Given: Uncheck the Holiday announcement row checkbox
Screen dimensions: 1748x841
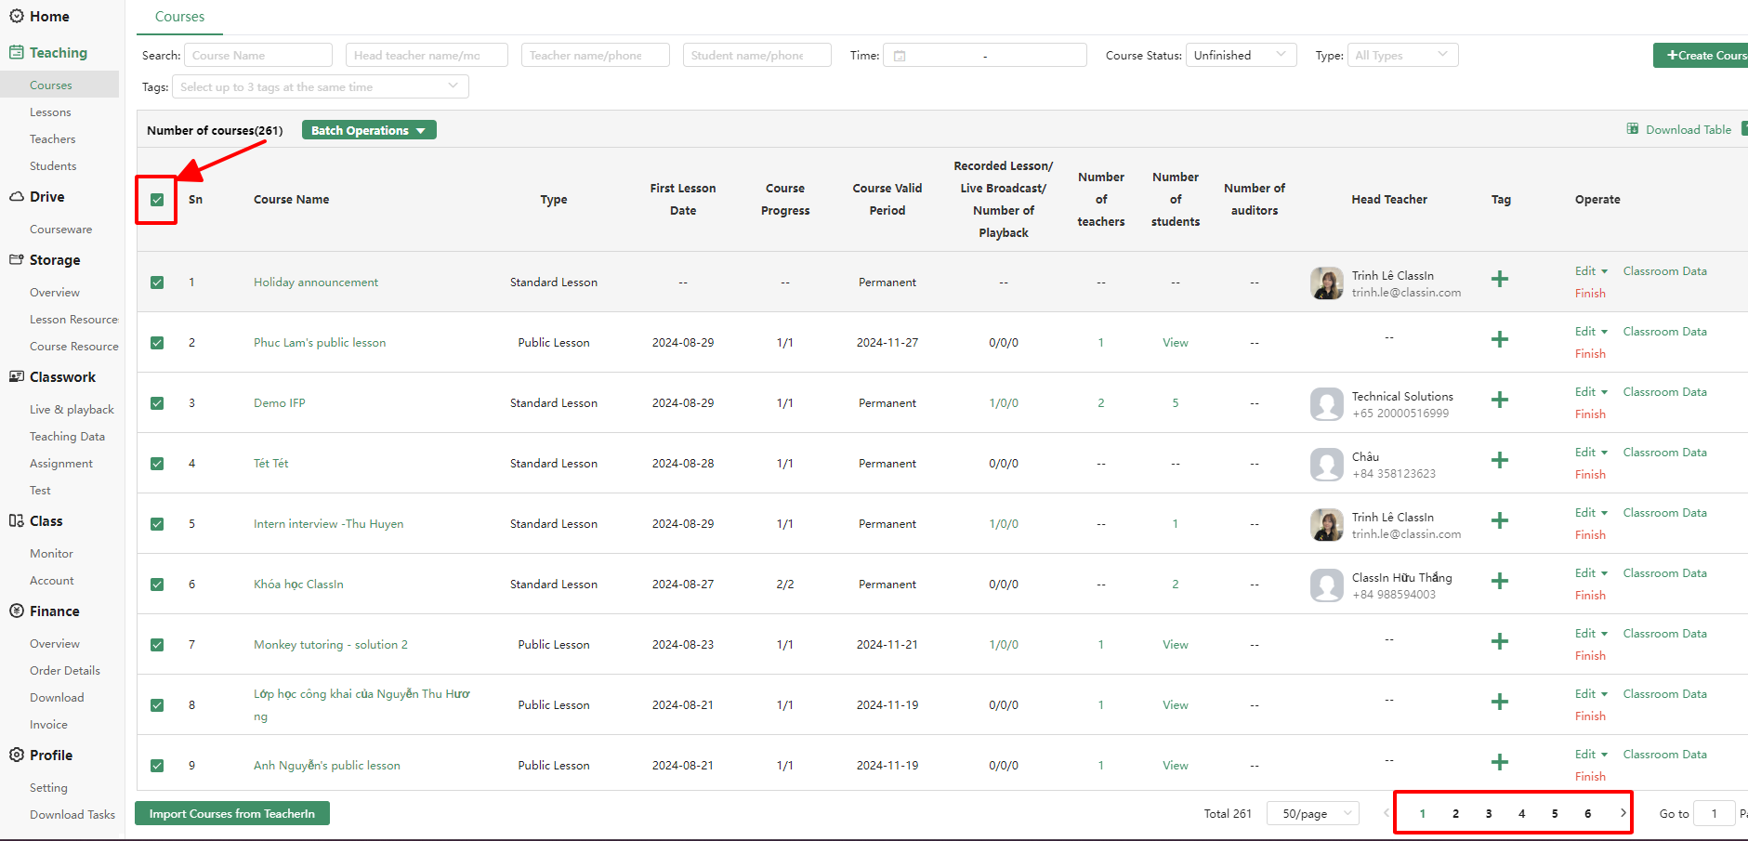Looking at the screenshot, I should [157, 283].
